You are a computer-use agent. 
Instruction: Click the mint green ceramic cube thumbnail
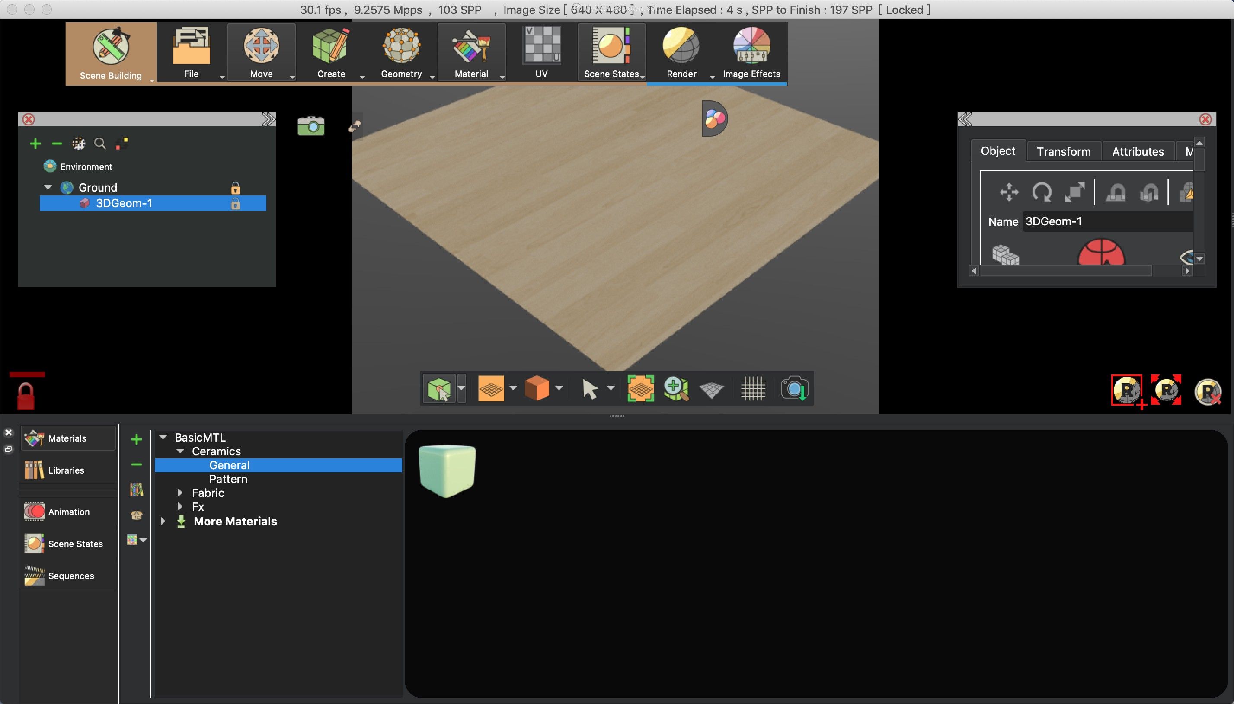(447, 471)
